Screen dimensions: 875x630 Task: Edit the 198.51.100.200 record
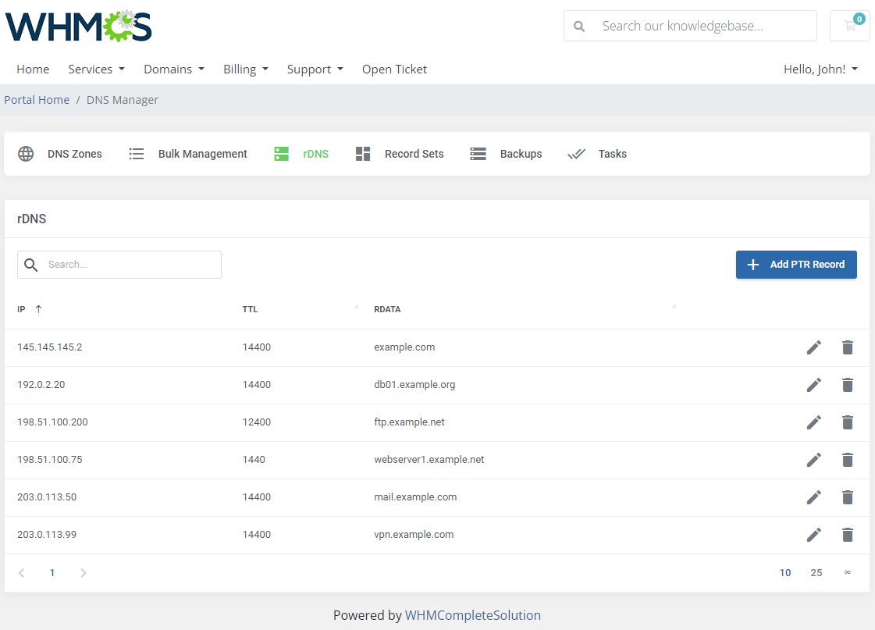pyautogui.click(x=813, y=422)
